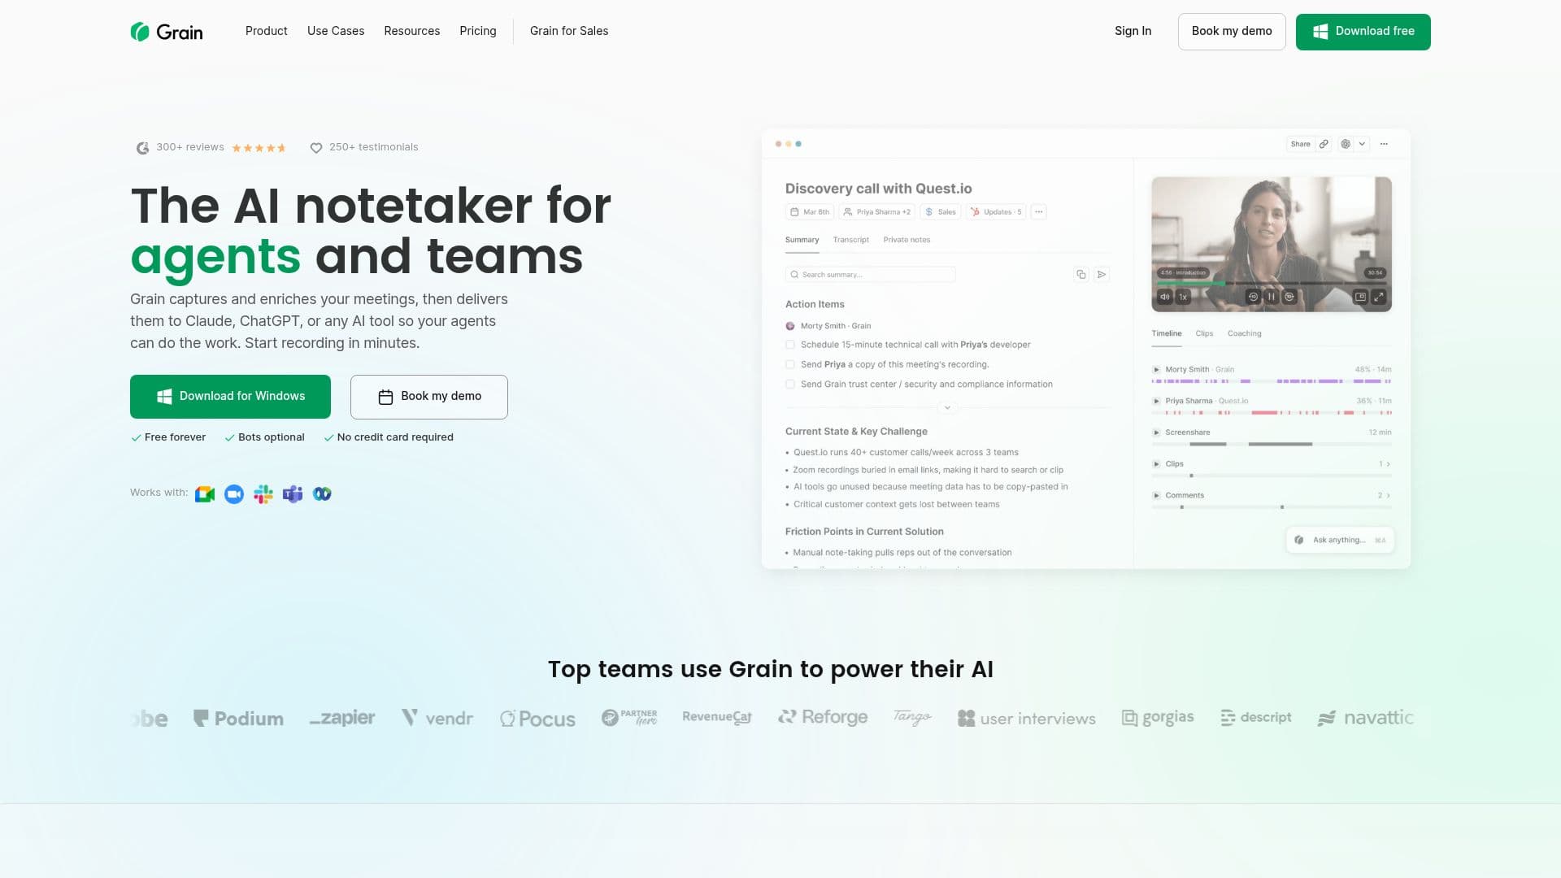Screen dimensions: 1561x878
Task: Click the Zoom integration icon
Action: click(234, 494)
